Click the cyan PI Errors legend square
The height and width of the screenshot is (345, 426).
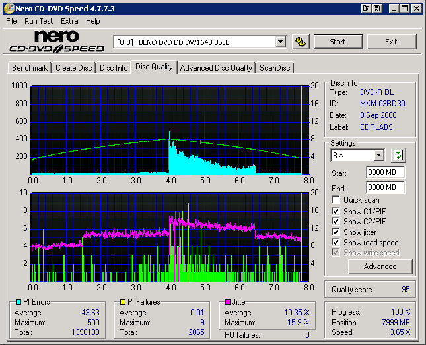tap(18, 302)
